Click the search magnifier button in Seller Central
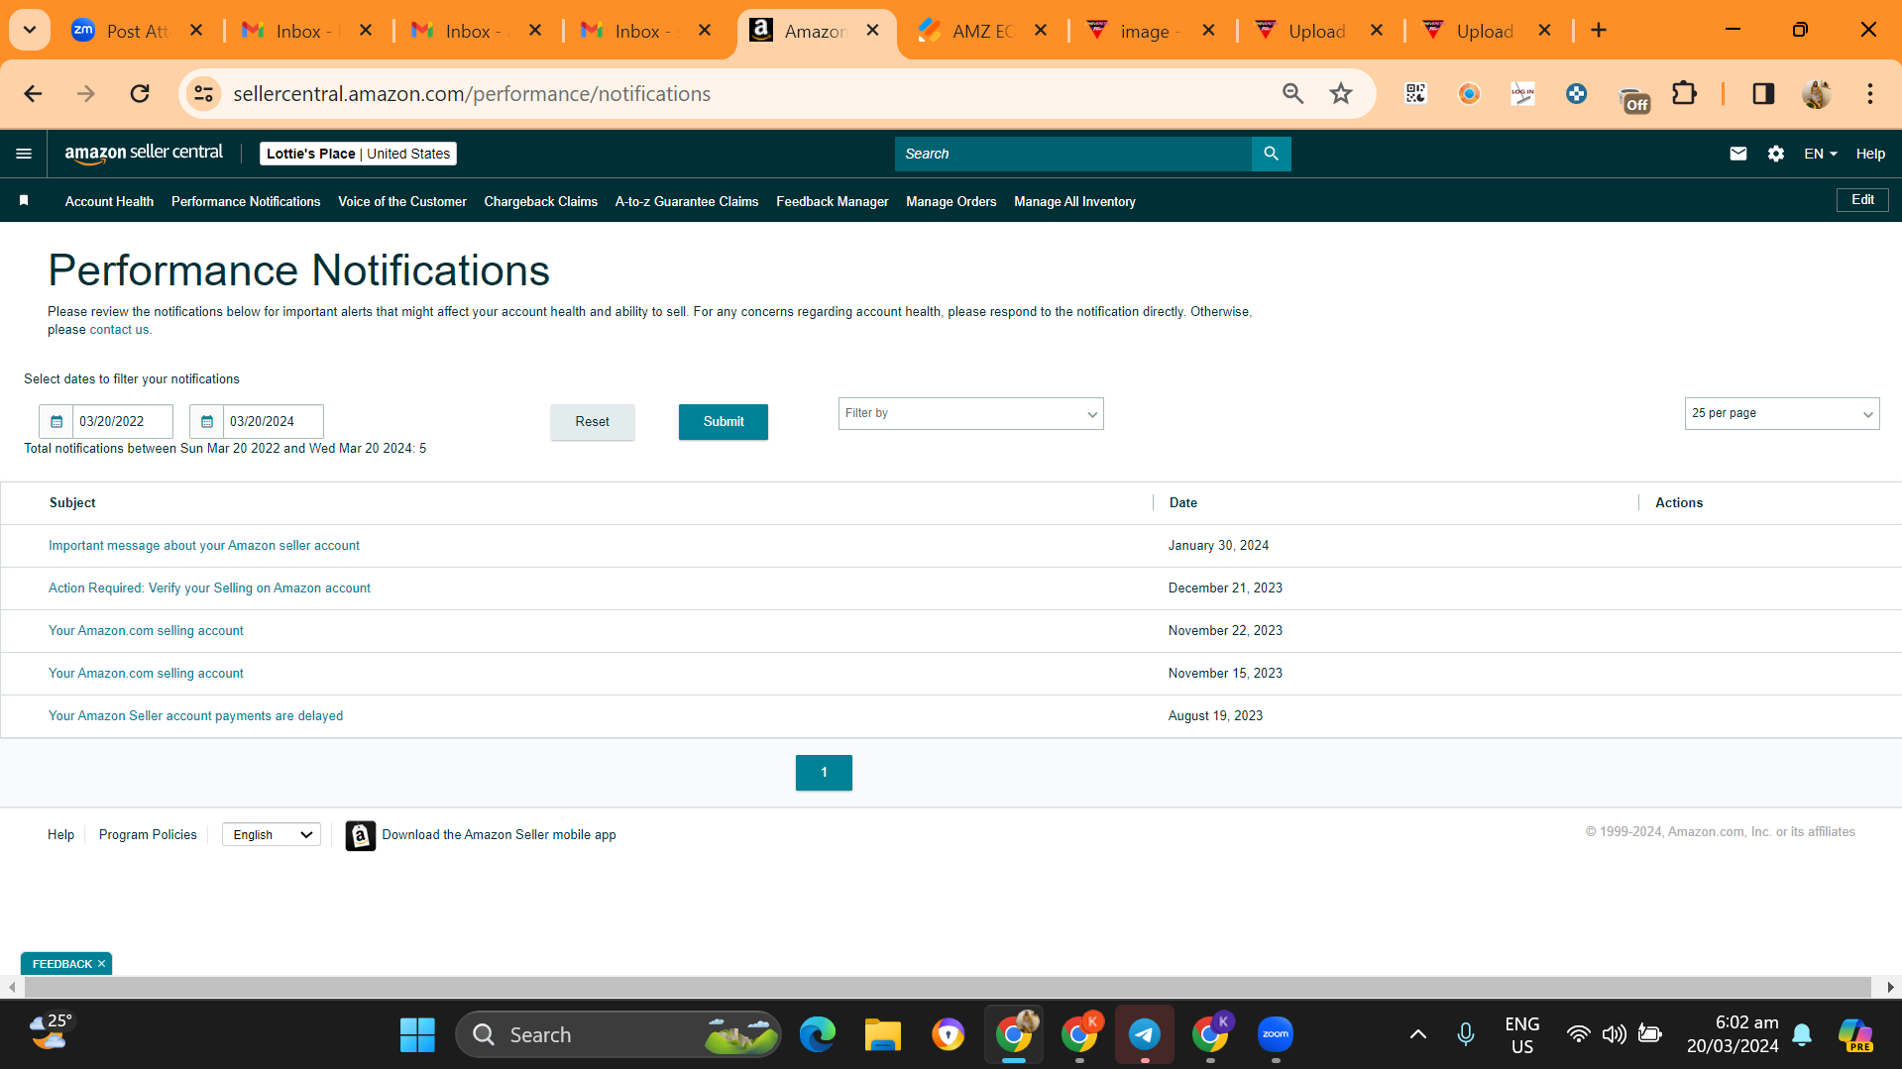 click(x=1271, y=154)
